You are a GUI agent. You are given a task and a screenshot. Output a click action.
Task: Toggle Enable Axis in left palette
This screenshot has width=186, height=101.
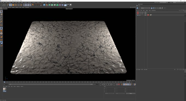[x=1, y=25]
